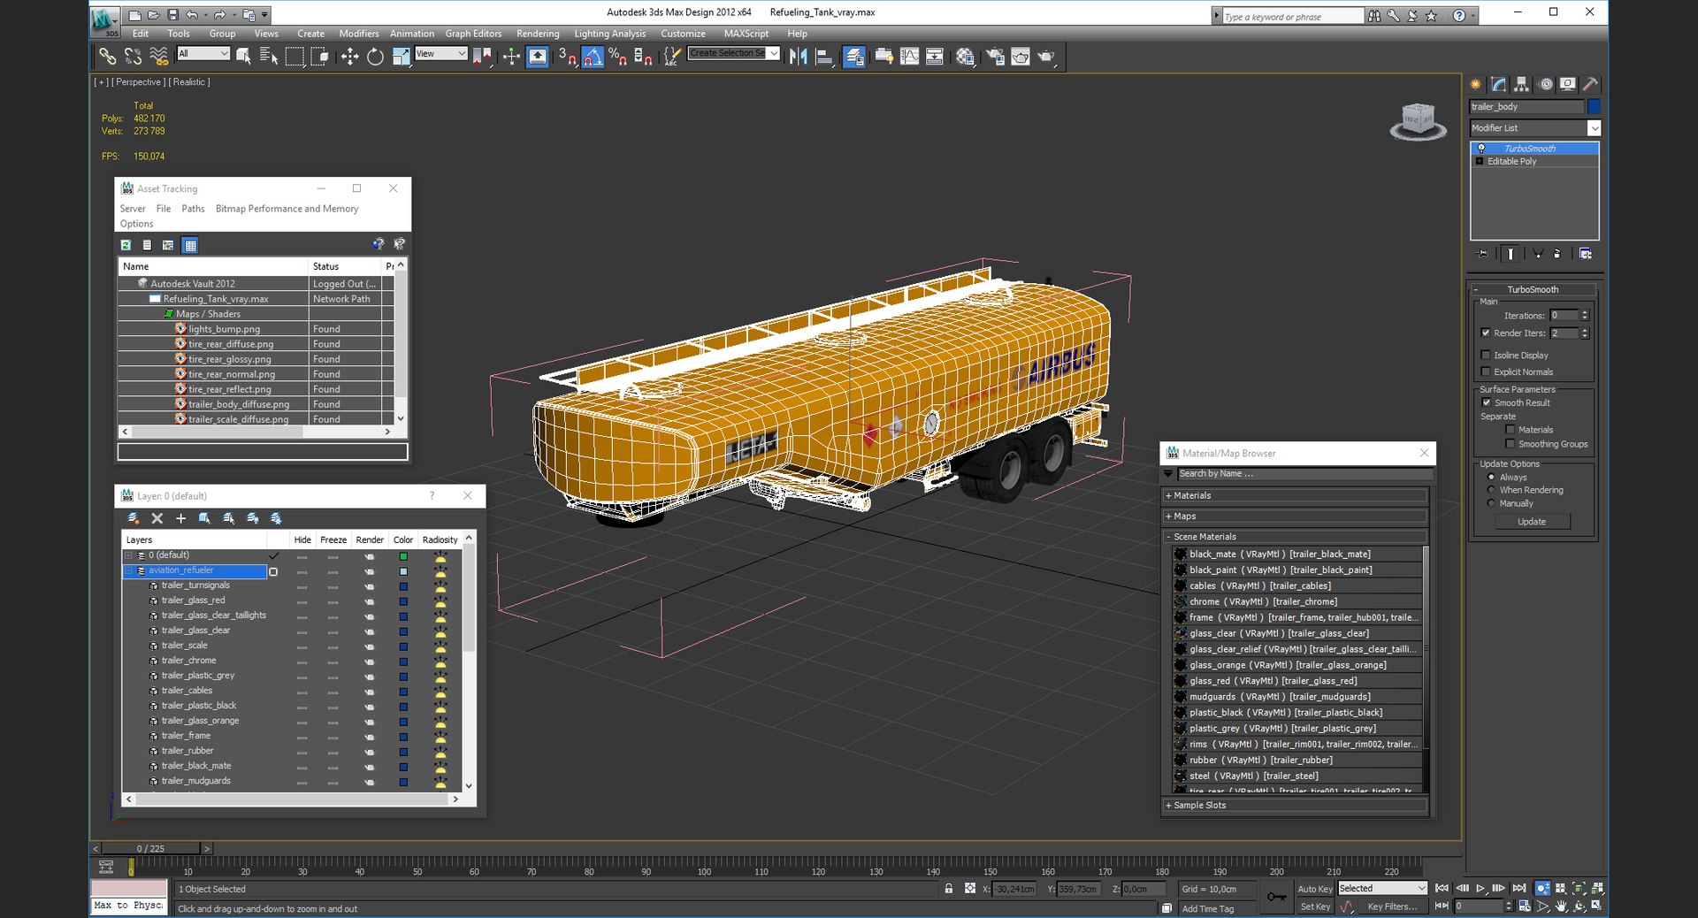Expand the Editable Poly stack entry
This screenshot has height=918, width=1698.
[1480, 161]
